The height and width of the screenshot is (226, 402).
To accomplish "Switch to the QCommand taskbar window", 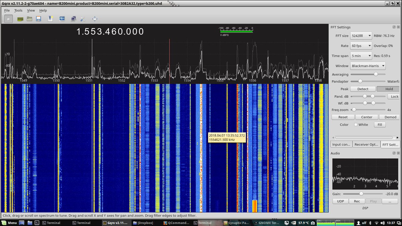I will 176,223.
